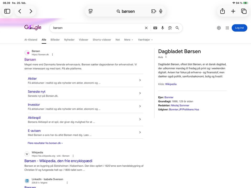
Task: Tap the Safari extensions icon
Action: pos(153,11)
